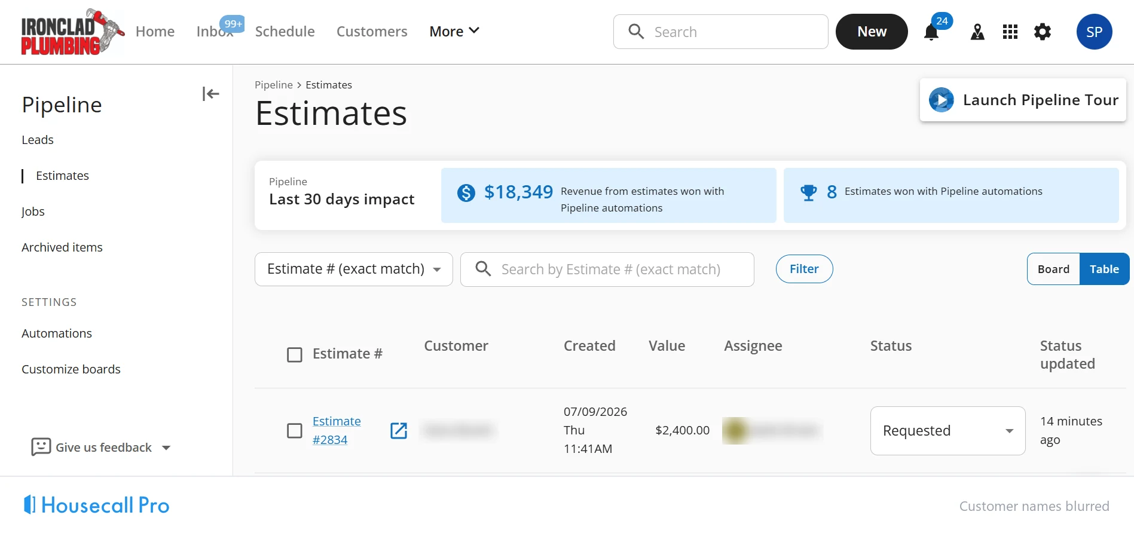1134x533 pixels.
Task: Click the $2,400.00 value cell
Action: [x=682, y=430]
